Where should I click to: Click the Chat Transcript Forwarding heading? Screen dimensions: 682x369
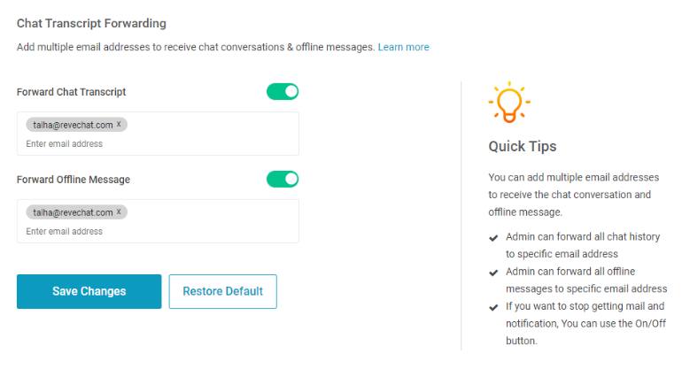[x=91, y=23]
